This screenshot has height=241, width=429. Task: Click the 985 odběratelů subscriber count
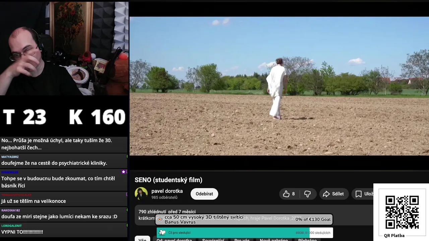[x=164, y=197]
